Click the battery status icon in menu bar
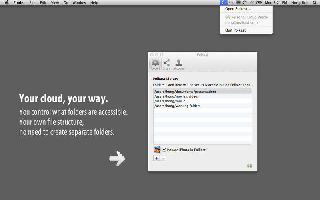The height and width of the screenshot is (200, 320). tap(259, 3)
